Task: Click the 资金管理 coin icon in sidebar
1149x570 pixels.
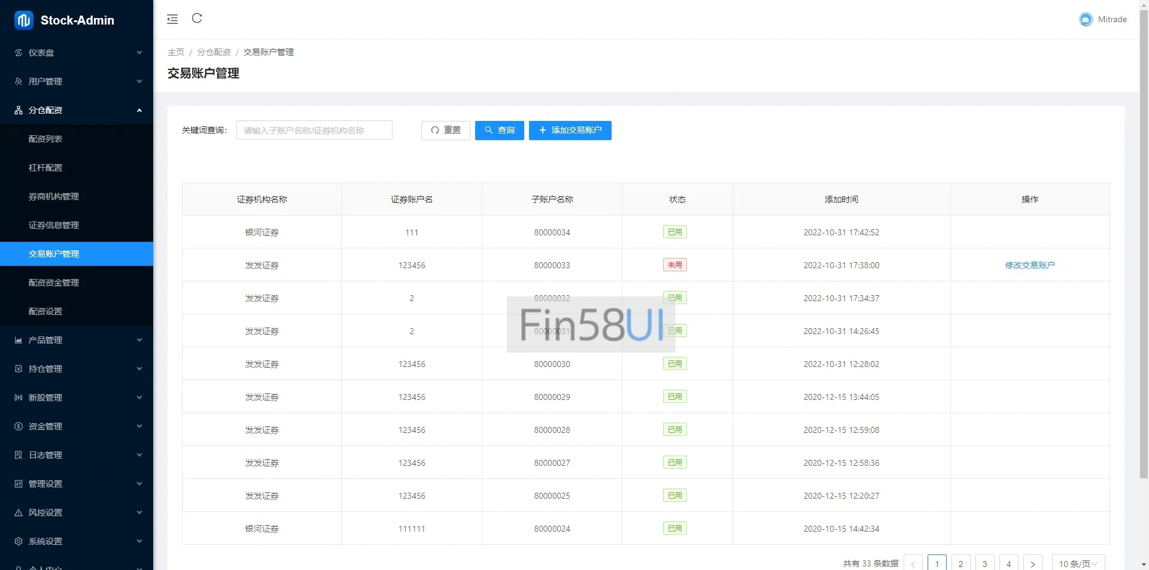Action: coord(19,426)
